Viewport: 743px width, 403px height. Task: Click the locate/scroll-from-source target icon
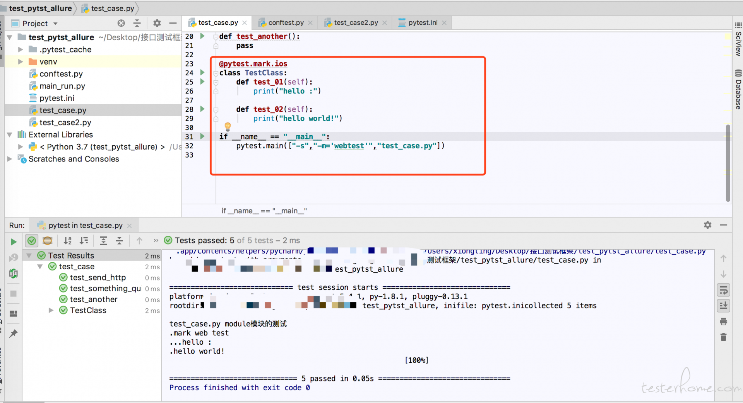coord(121,23)
